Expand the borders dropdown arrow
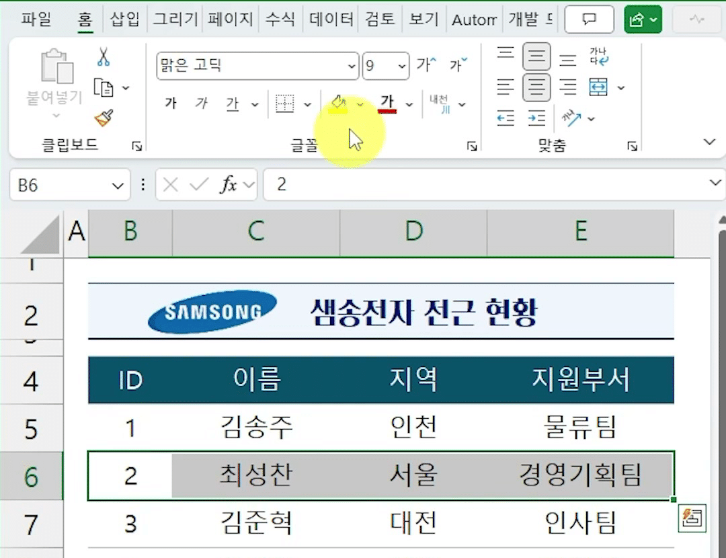 (307, 105)
